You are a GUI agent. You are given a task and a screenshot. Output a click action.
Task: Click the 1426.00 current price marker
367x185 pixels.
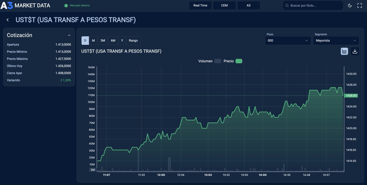[351, 96]
